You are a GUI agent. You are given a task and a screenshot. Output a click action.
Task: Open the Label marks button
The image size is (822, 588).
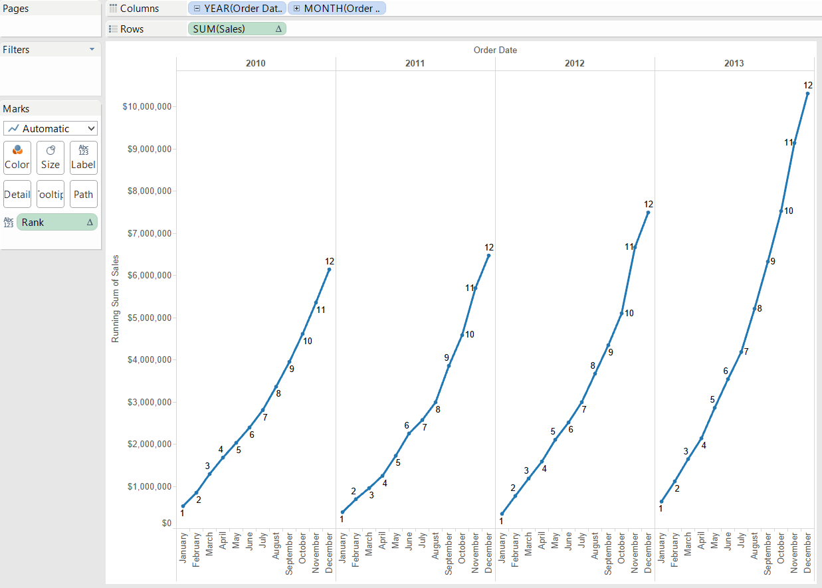click(x=83, y=158)
